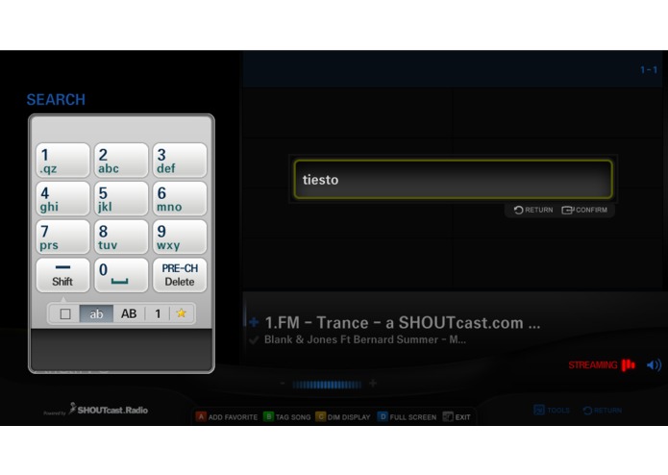Click RETURN in bottom right corner
Viewport: 668px width, 475px height.
(x=602, y=411)
